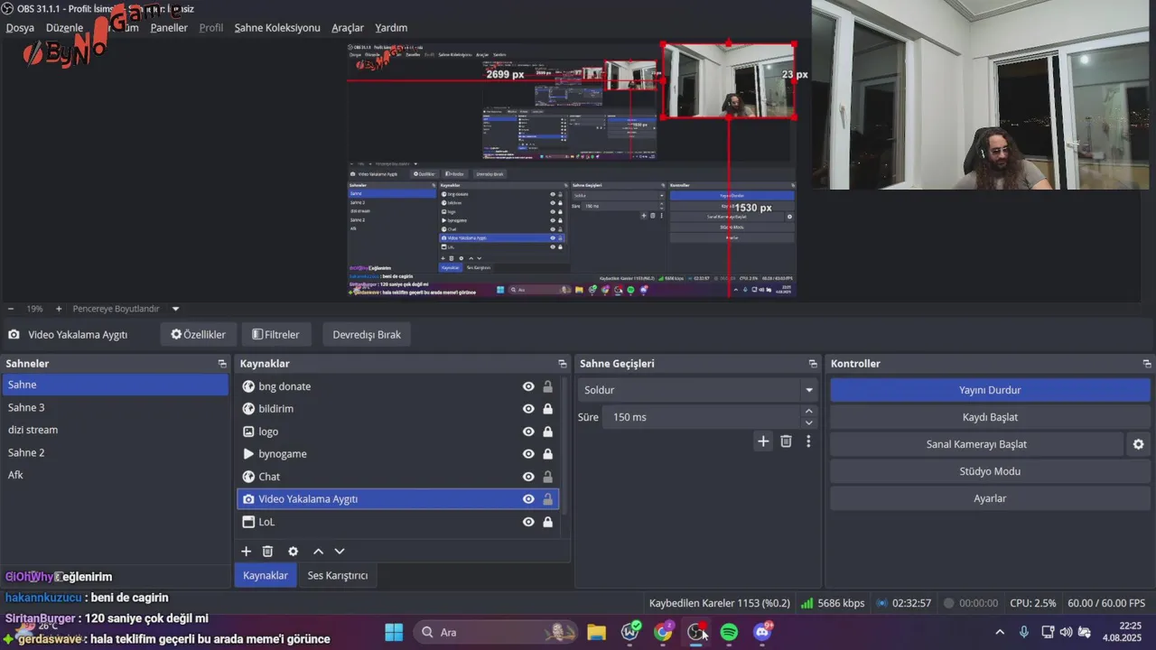
Task: Open source properties gear in Kaynaklar toolbar
Action: [293, 552]
